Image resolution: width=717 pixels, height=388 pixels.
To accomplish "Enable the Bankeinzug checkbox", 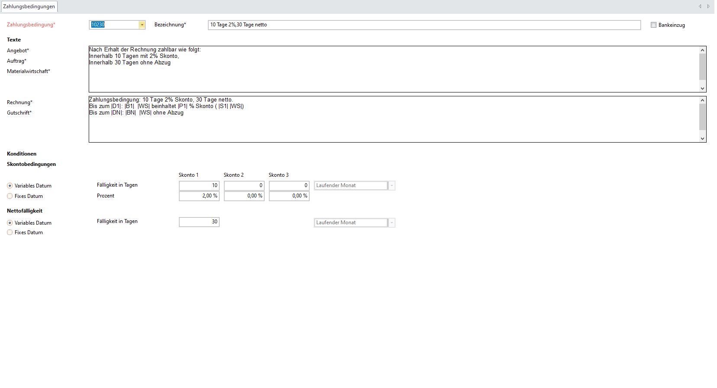I will 653,25.
